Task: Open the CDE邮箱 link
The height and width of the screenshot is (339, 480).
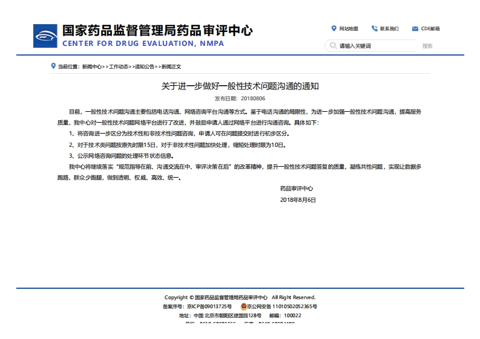Action: [430, 29]
